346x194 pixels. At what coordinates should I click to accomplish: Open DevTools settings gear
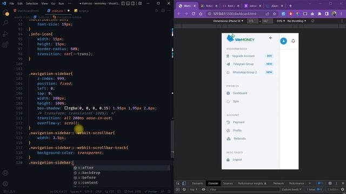pyautogui.click(x=330, y=183)
